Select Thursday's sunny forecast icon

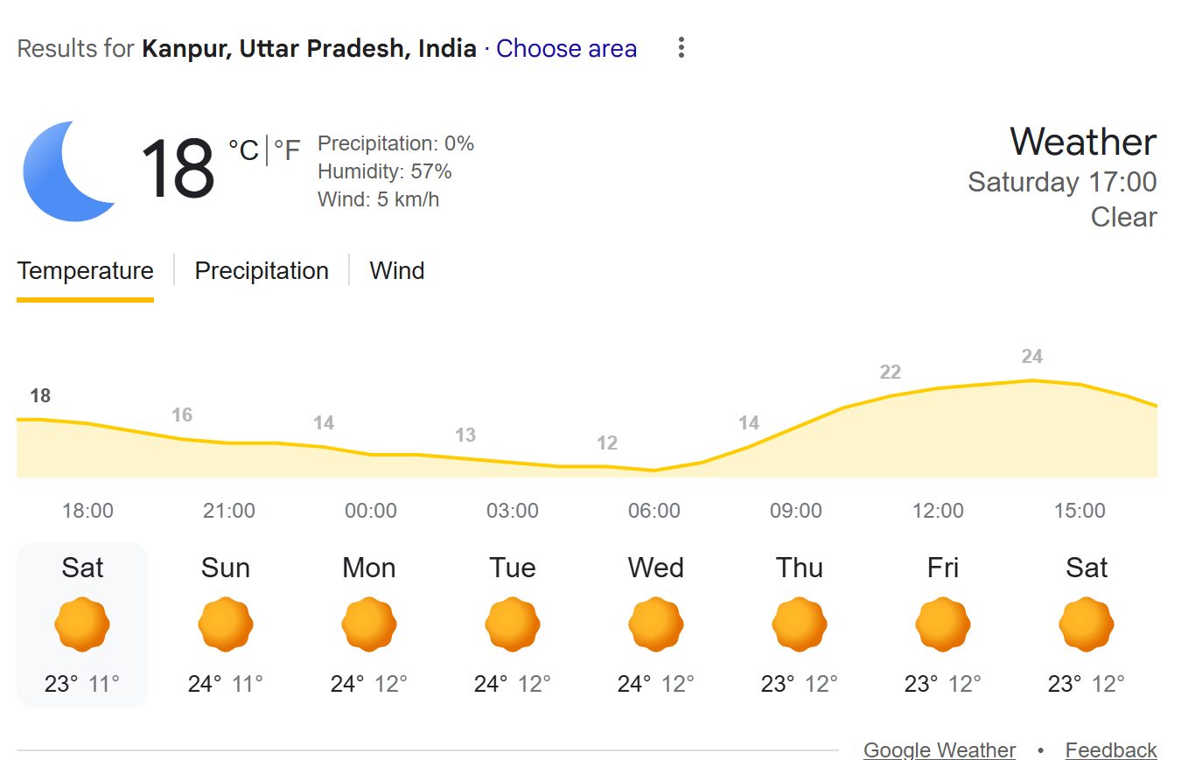[800, 624]
